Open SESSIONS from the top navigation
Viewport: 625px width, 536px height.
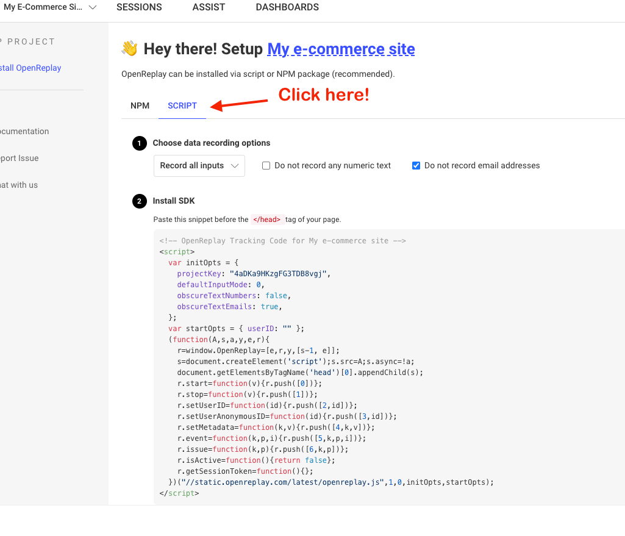pyautogui.click(x=139, y=7)
